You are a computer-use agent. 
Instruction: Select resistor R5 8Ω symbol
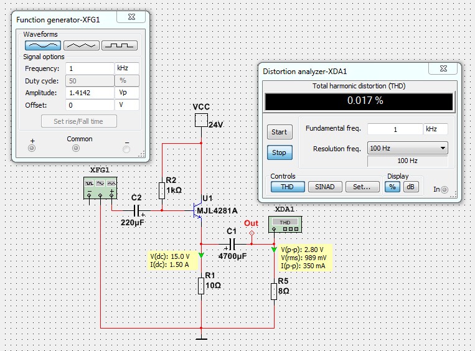click(x=274, y=291)
